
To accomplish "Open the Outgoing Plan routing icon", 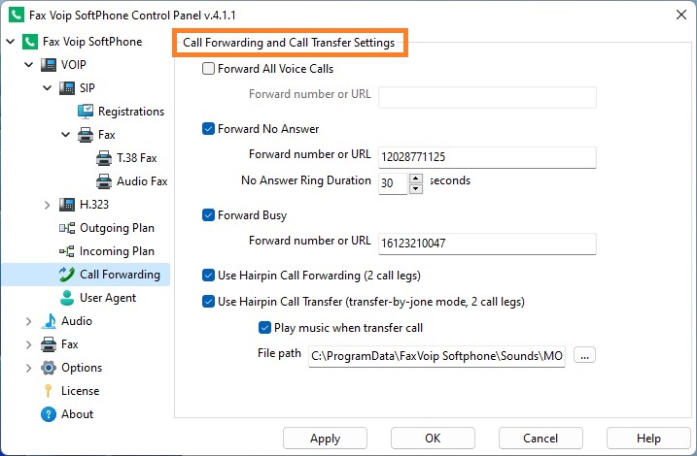I will tap(67, 228).
